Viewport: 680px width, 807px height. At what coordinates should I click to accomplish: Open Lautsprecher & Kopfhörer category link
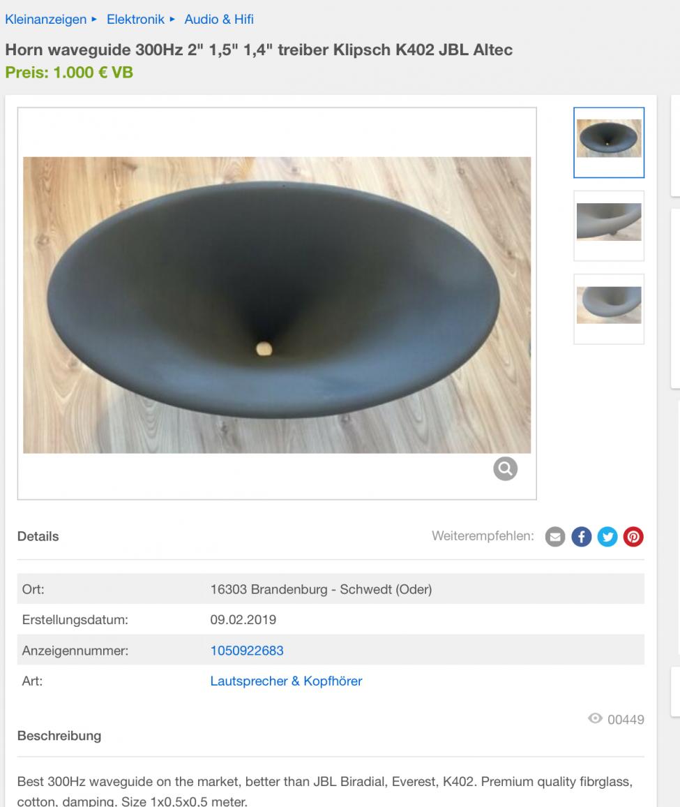pyautogui.click(x=286, y=681)
